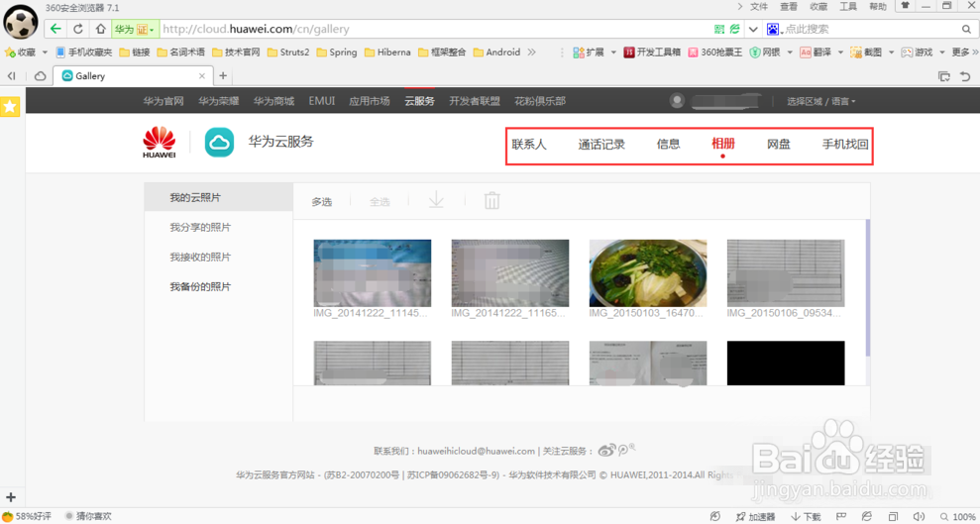Open the Spring bookmark folder

point(337,52)
